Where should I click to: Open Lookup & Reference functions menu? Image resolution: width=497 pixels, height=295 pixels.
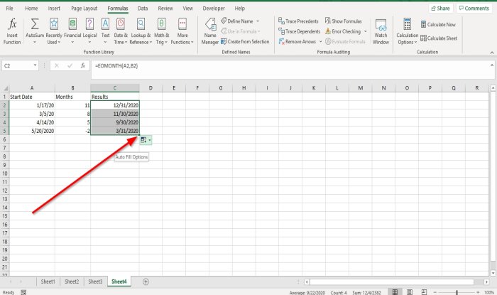click(x=141, y=31)
